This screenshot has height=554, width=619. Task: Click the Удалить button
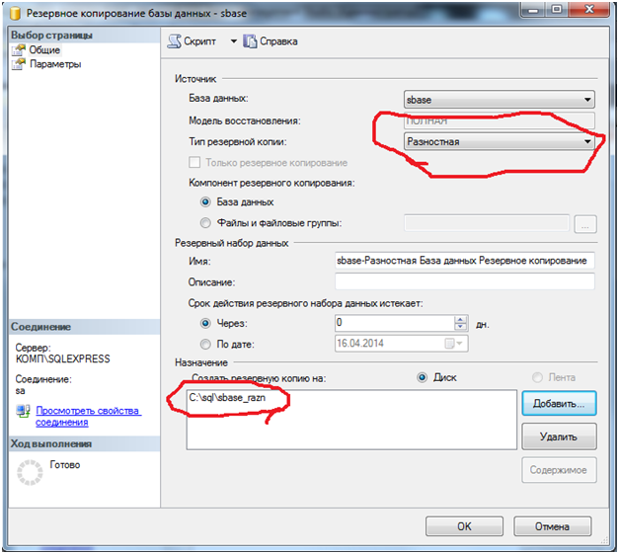[x=558, y=435]
